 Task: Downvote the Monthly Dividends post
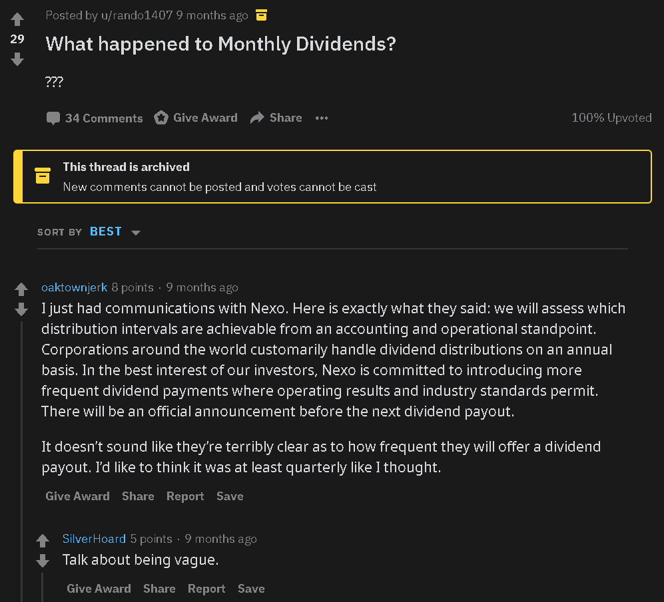(17, 59)
